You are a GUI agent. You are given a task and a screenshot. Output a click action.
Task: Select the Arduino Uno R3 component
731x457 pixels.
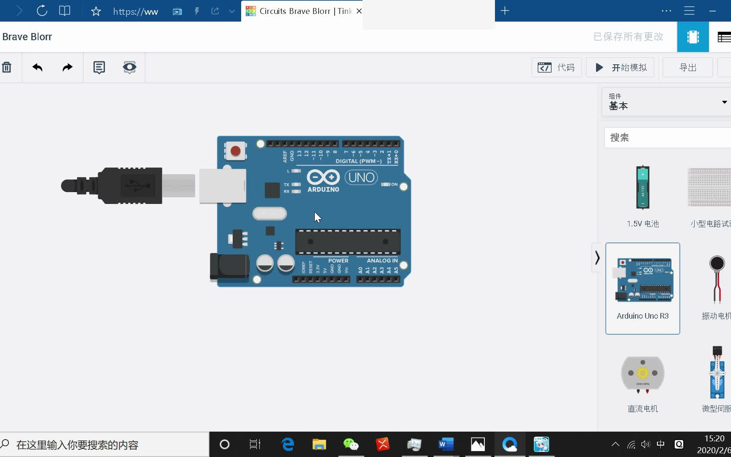tap(643, 288)
